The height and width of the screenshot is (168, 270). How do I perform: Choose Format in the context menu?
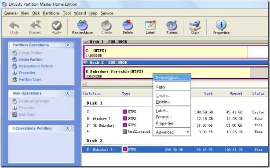[x=172, y=117]
